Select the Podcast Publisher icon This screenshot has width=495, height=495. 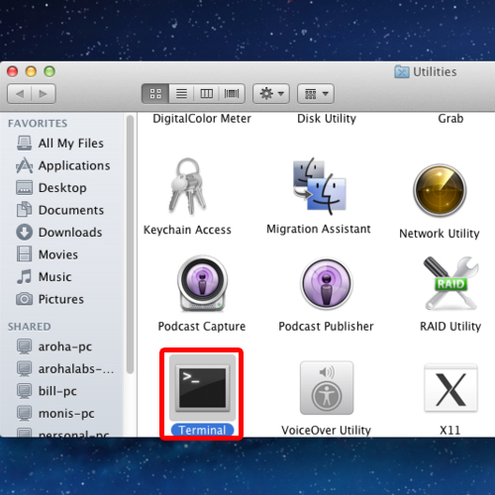click(327, 283)
